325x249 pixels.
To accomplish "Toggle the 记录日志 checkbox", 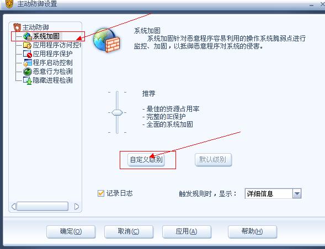I will coord(101,193).
